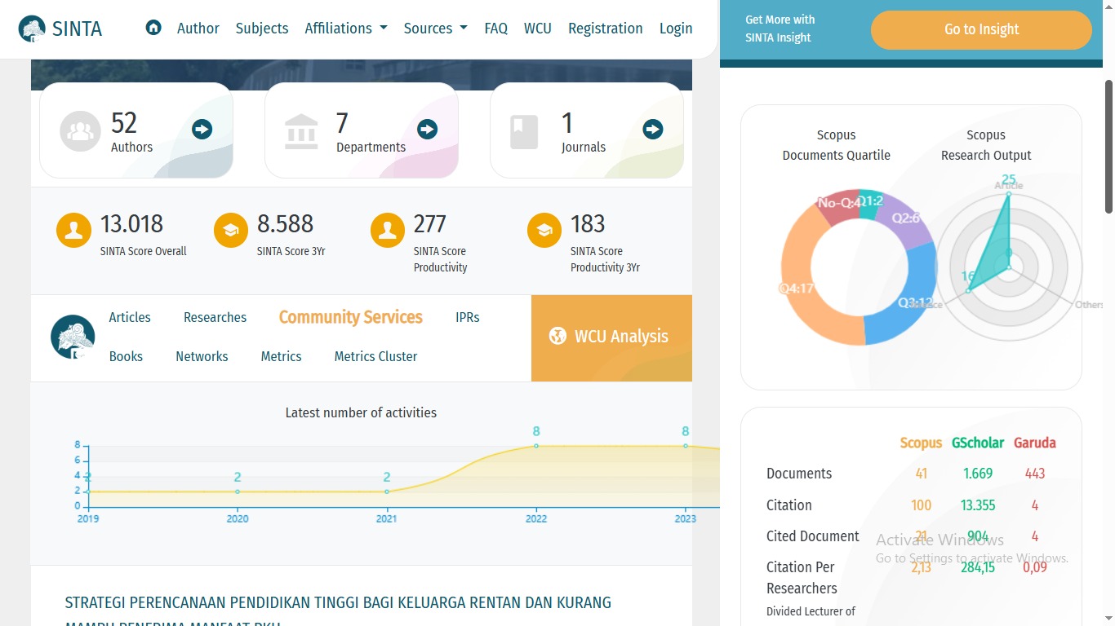The height and width of the screenshot is (626, 1115).
Task: Click the 2022 data point on activities chart
Action: click(536, 446)
